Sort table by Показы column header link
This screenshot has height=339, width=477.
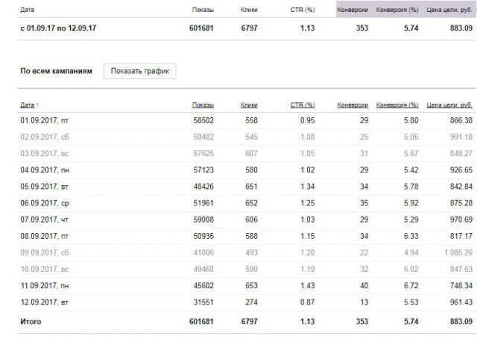click(203, 105)
